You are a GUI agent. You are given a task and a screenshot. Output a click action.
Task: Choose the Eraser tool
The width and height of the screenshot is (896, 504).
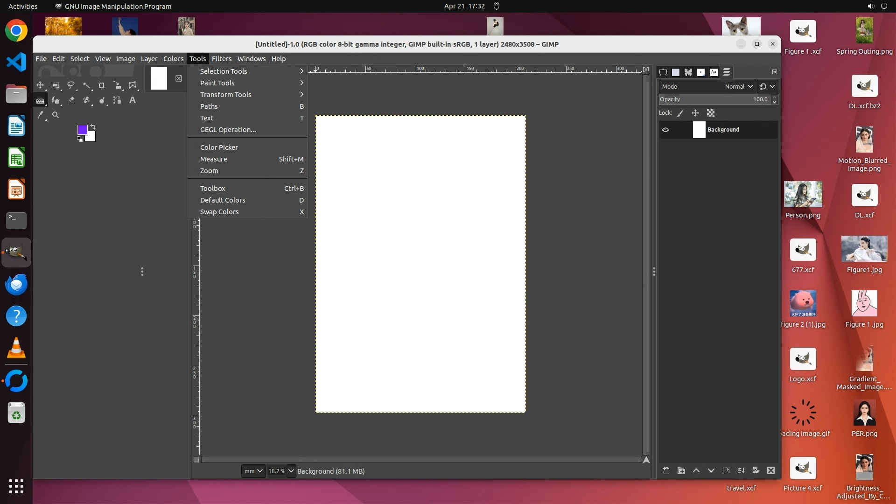click(71, 100)
